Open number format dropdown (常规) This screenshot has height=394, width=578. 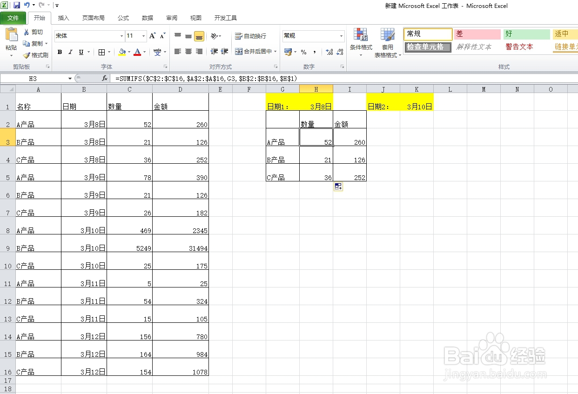click(x=342, y=36)
